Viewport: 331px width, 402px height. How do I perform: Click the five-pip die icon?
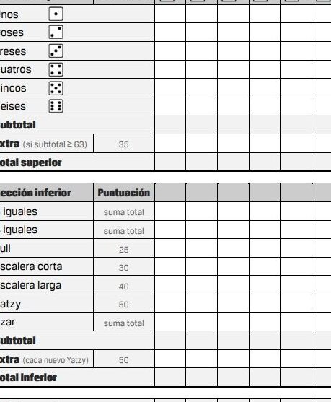pyautogui.click(x=56, y=88)
